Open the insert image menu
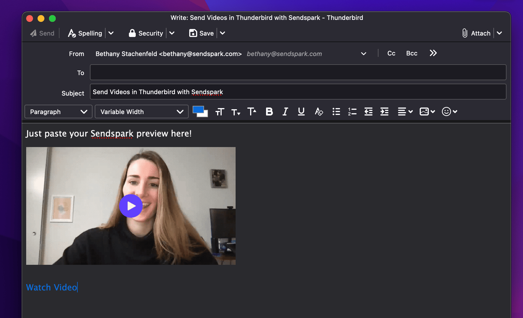Image resolution: width=523 pixels, height=318 pixels. pos(427,111)
